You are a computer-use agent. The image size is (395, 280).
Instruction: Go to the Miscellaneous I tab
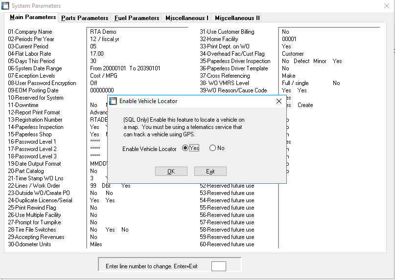click(x=186, y=18)
